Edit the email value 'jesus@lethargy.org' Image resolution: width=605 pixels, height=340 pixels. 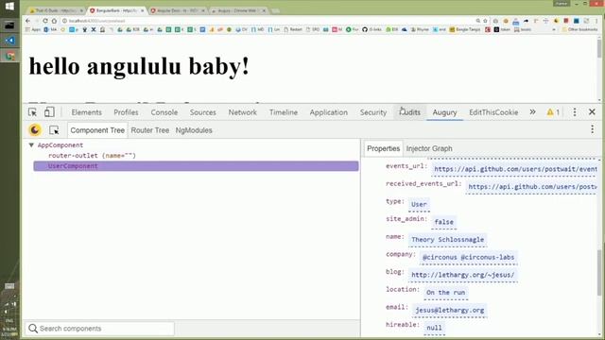click(x=450, y=311)
